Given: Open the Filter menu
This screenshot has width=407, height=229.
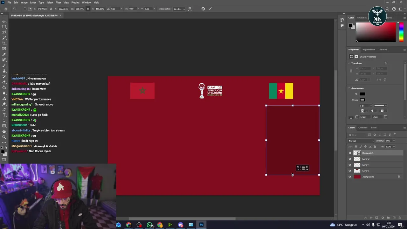Looking at the screenshot, I should tap(58, 3).
